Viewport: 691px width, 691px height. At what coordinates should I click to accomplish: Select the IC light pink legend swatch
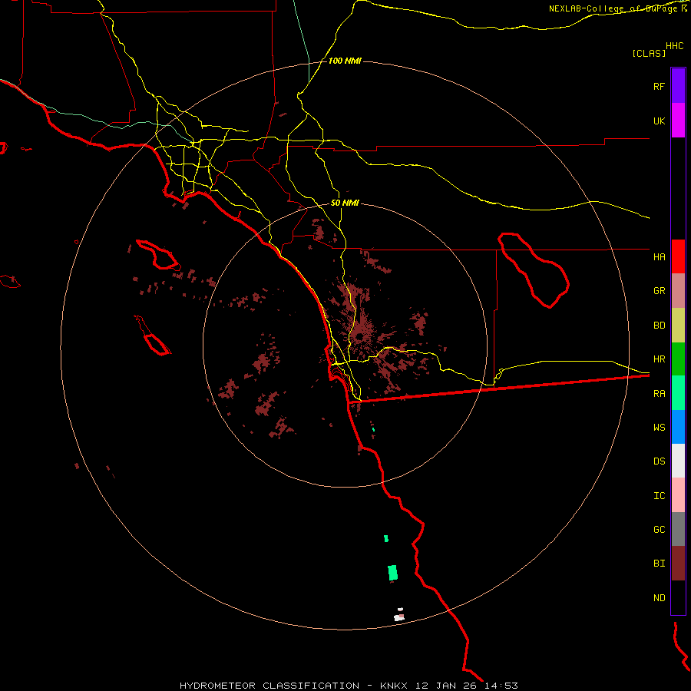tap(678, 495)
